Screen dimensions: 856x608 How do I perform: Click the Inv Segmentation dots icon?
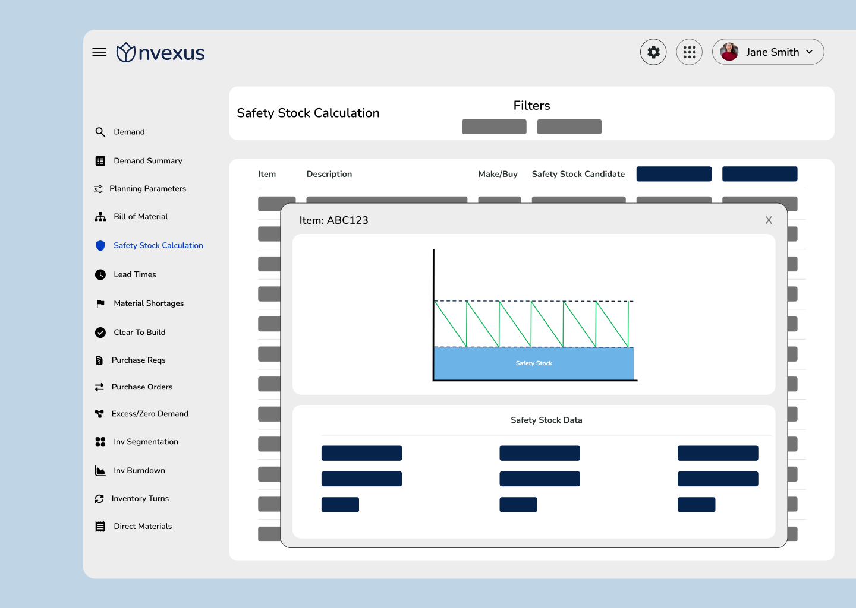click(x=100, y=442)
